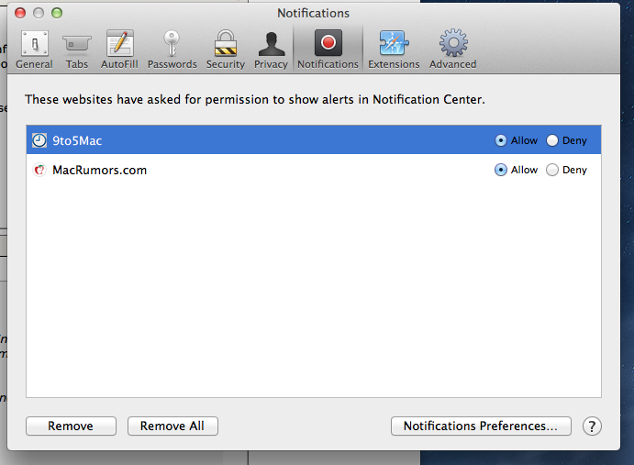Open the Security padlock pane
The image size is (634, 465).
pyautogui.click(x=225, y=50)
